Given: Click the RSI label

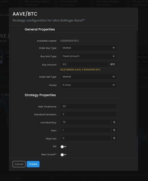Looking at the screenshot, I should click(55, 147).
